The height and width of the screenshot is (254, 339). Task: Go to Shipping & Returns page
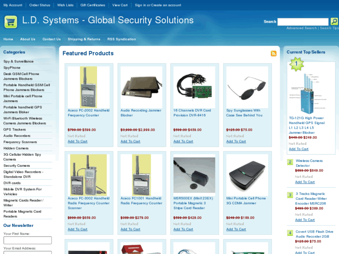tap(84, 39)
